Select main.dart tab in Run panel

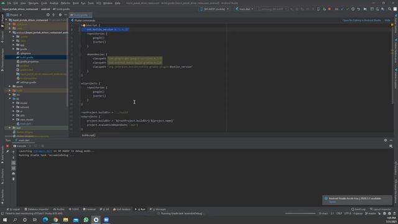pyautogui.click(x=24, y=140)
